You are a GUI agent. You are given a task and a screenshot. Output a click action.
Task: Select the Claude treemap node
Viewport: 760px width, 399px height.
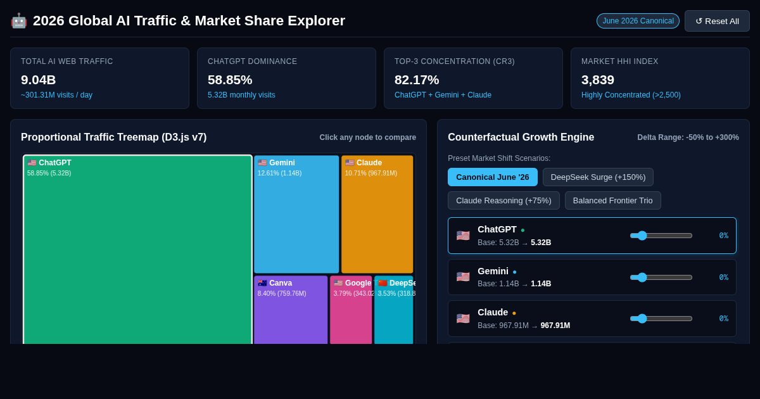[x=377, y=214]
